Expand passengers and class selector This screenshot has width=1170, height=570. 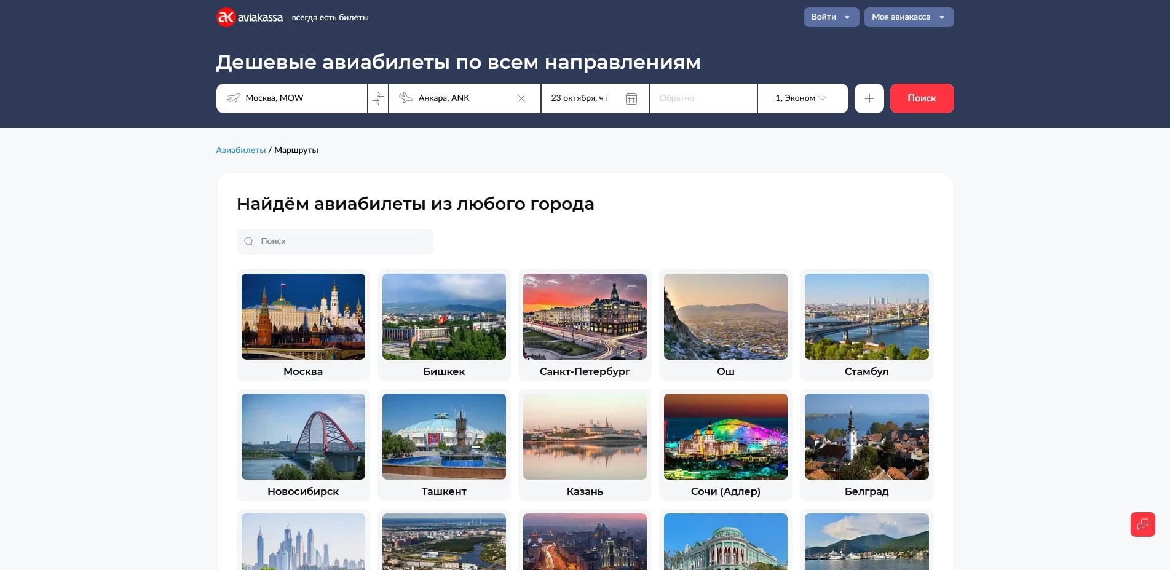pos(802,98)
